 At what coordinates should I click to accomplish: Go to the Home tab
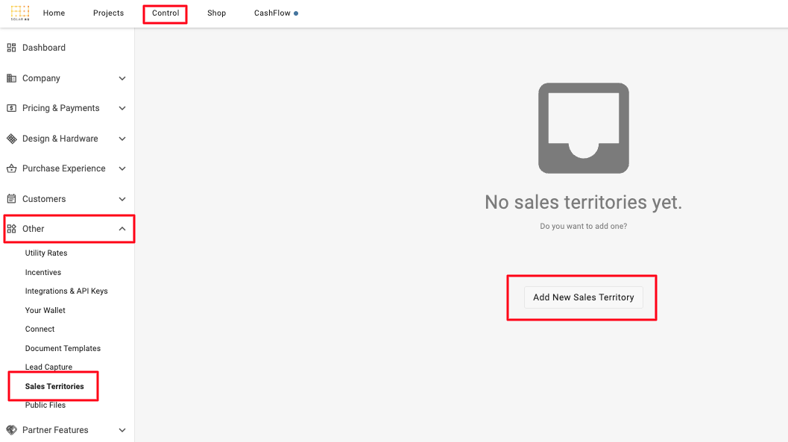pyautogui.click(x=54, y=13)
